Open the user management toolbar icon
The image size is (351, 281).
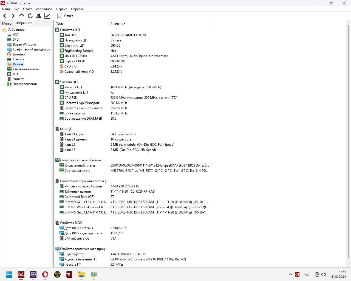(x=39, y=16)
